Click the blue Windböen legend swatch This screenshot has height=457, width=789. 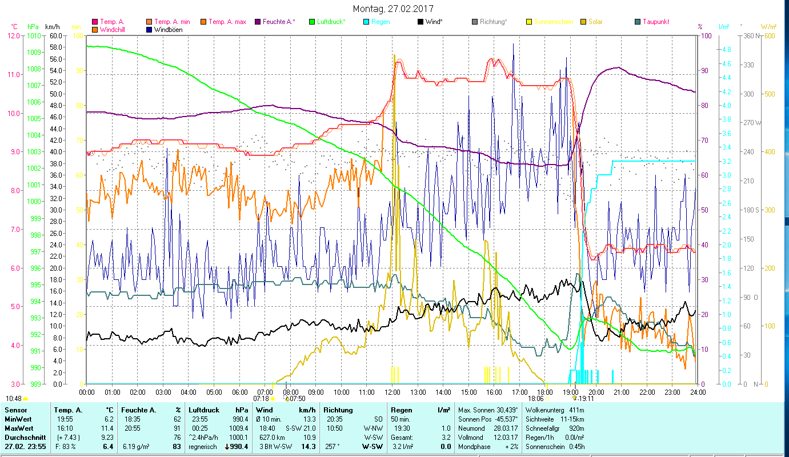pos(150,30)
